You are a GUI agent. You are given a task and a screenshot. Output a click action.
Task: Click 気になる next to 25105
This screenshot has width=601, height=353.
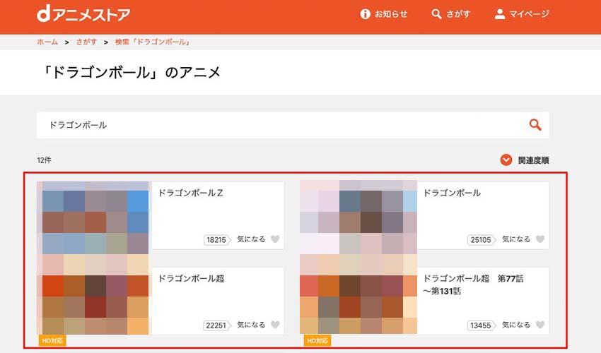[x=516, y=239]
